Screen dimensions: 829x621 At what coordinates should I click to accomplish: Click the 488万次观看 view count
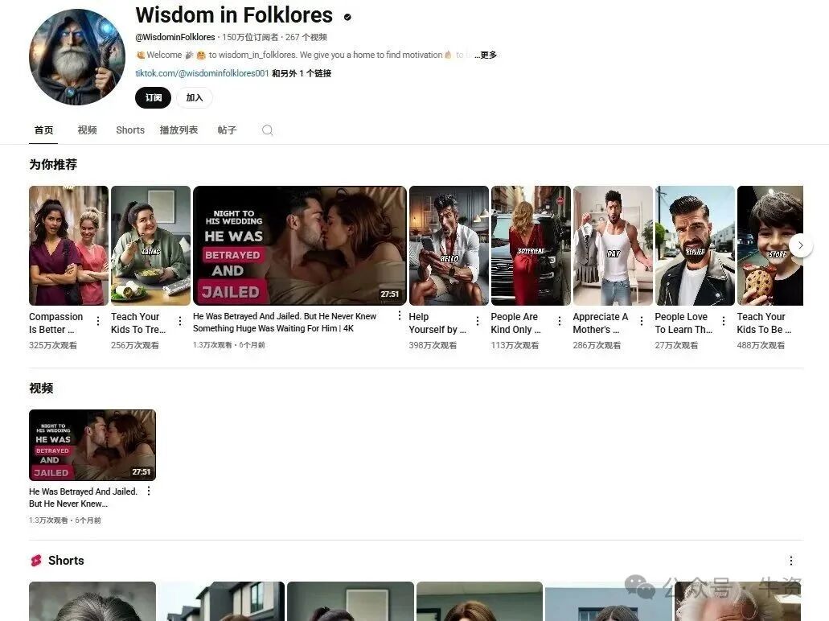[x=761, y=345]
